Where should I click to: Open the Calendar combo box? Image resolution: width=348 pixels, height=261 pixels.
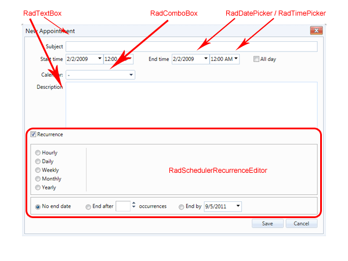(131, 75)
